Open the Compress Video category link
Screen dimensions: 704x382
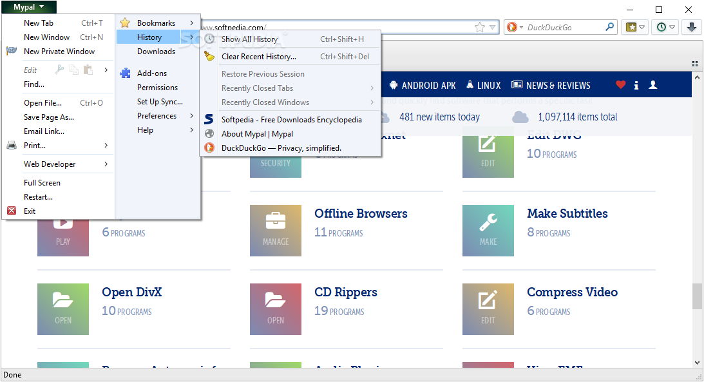coord(573,292)
